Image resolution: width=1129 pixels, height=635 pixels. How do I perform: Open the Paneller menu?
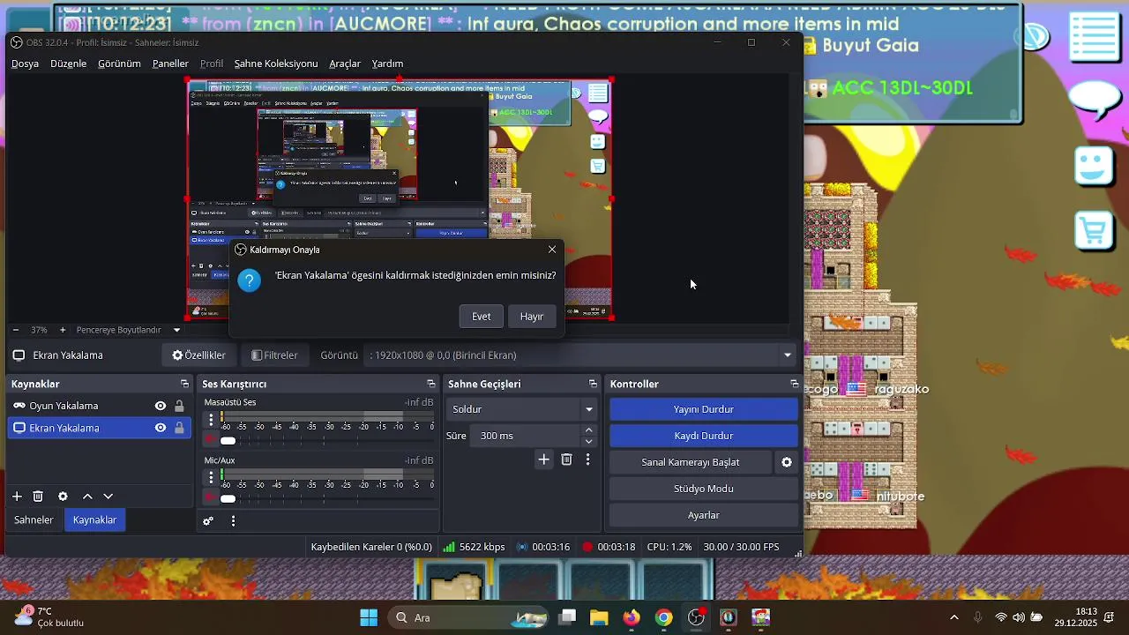[x=170, y=63]
